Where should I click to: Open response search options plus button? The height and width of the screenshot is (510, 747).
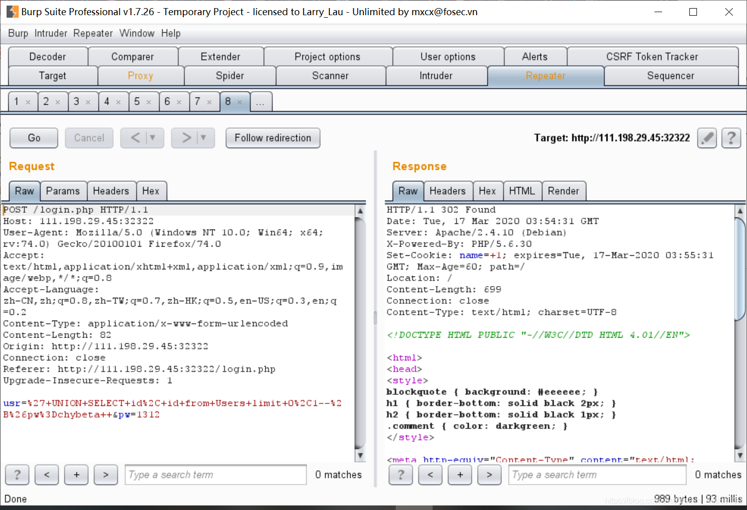[x=460, y=475]
